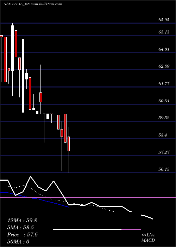Image resolution: width=176 pixels, height=247 pixels.
Task: Click the 5MA : 58.5 readout
Action: pyautogui.click(x=20, y=228)
